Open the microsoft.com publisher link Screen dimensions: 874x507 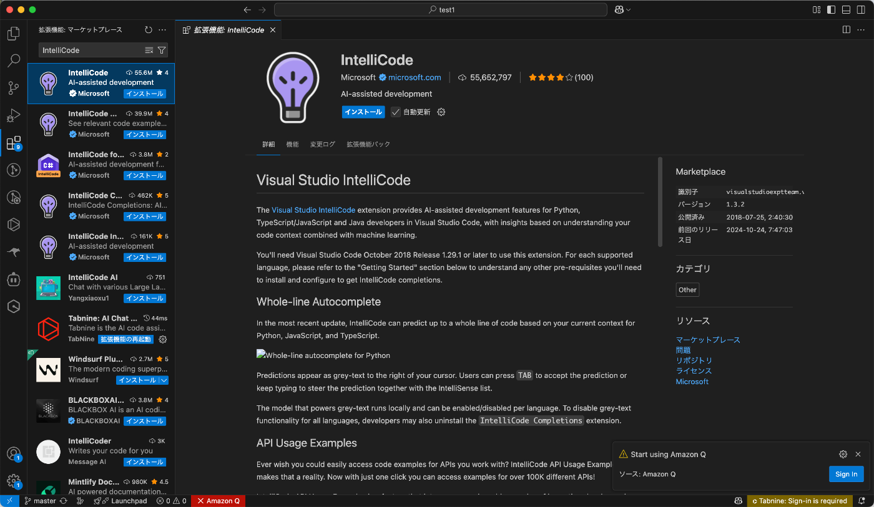(x=415, y=77)
